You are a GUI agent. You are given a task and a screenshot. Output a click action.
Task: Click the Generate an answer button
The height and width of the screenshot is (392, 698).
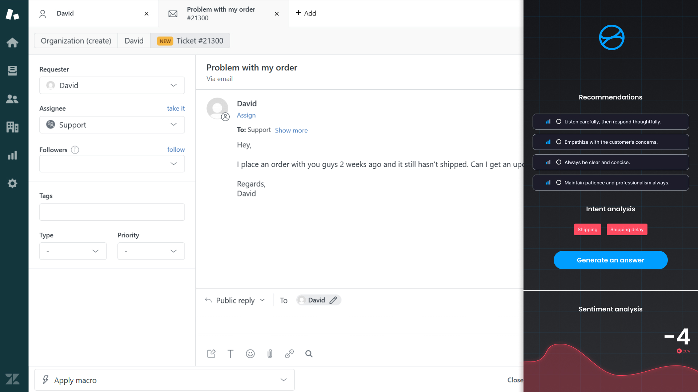[611, 260]
